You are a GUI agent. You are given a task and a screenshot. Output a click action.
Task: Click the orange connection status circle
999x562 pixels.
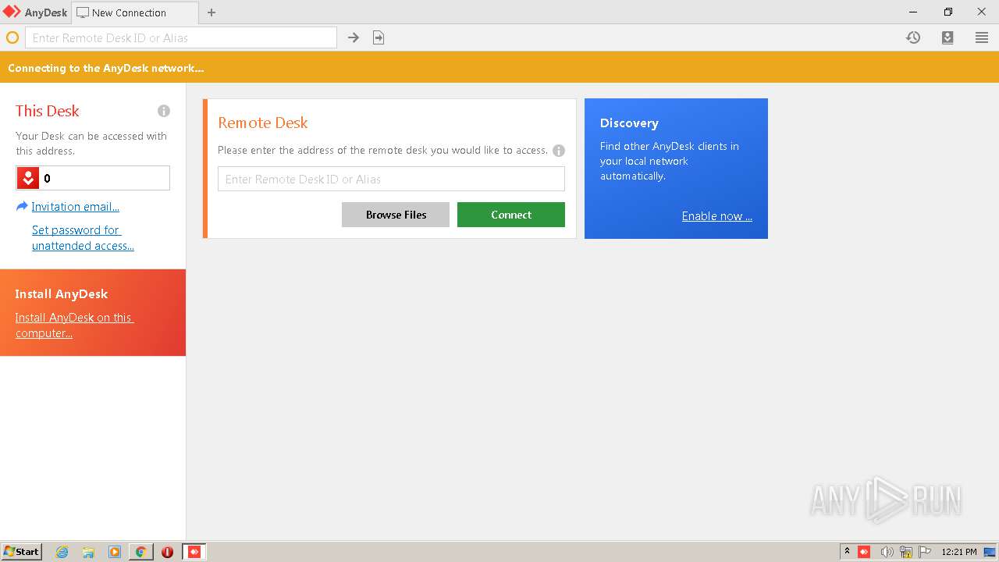coord(12,37)
